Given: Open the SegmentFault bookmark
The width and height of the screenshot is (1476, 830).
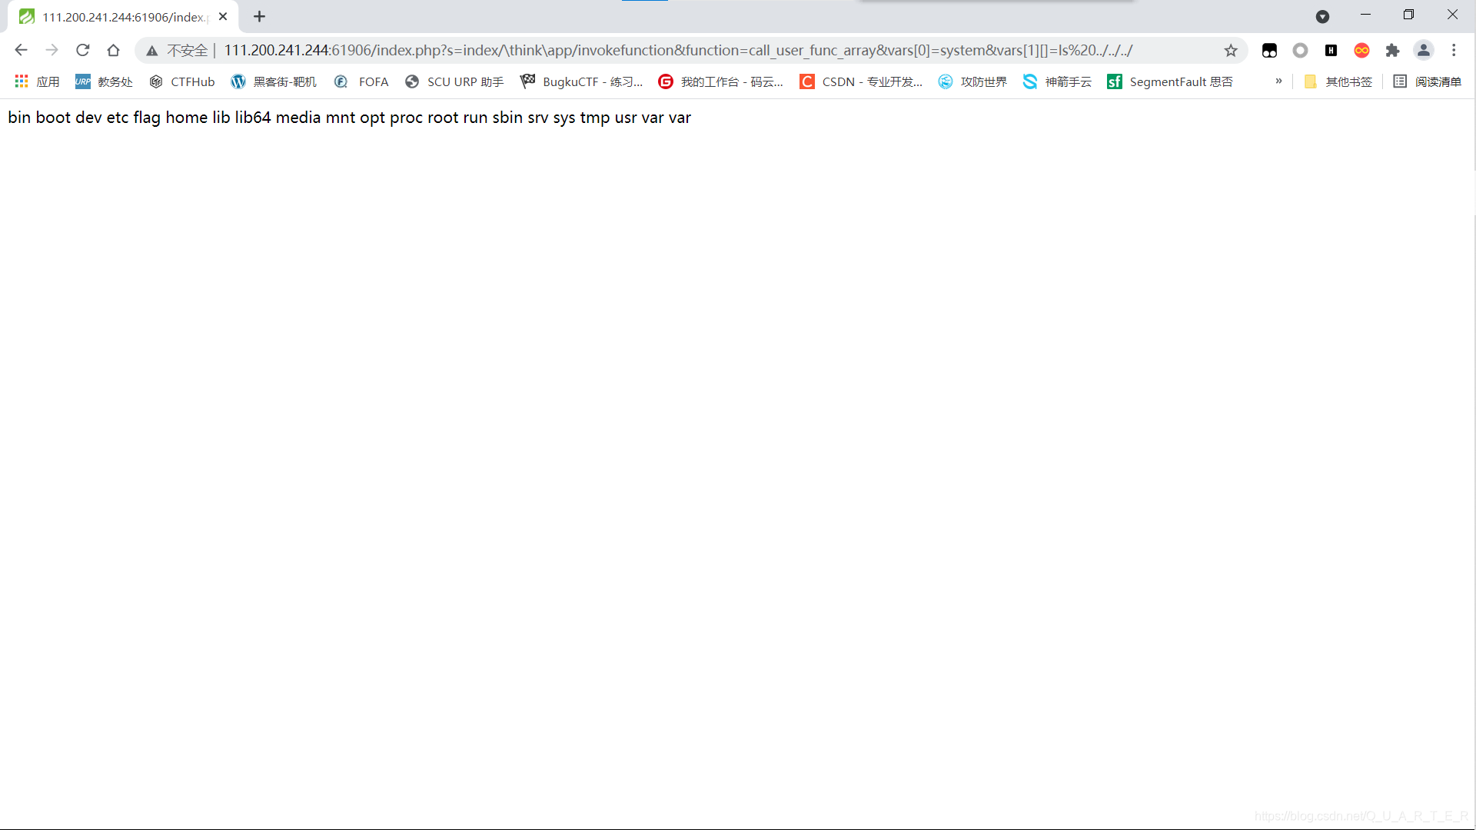Looking at the screenshot, I should click(1169, 81).
